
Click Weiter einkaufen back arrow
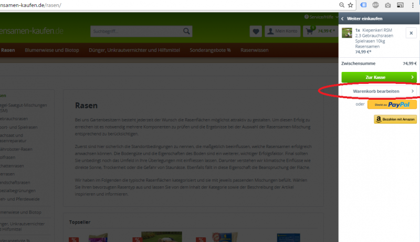click(342, 19)
